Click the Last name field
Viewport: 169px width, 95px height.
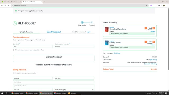[x=74, y=78]
